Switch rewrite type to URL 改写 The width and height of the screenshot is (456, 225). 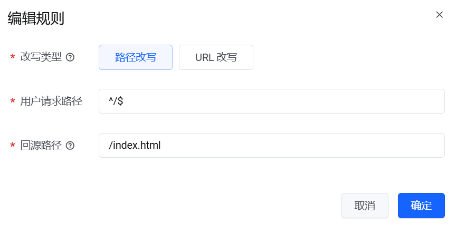[216, 57]
